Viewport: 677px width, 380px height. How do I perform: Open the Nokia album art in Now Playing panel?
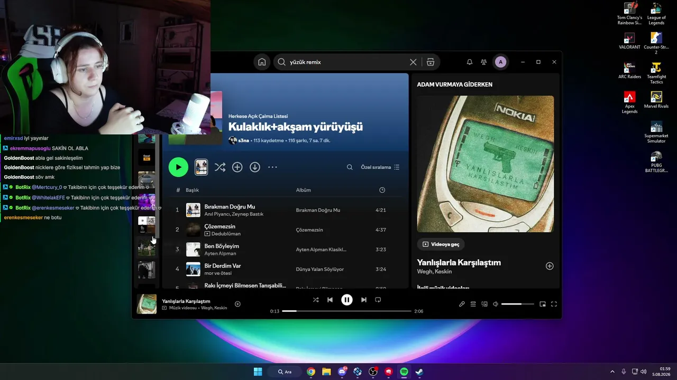click(485, 164)
